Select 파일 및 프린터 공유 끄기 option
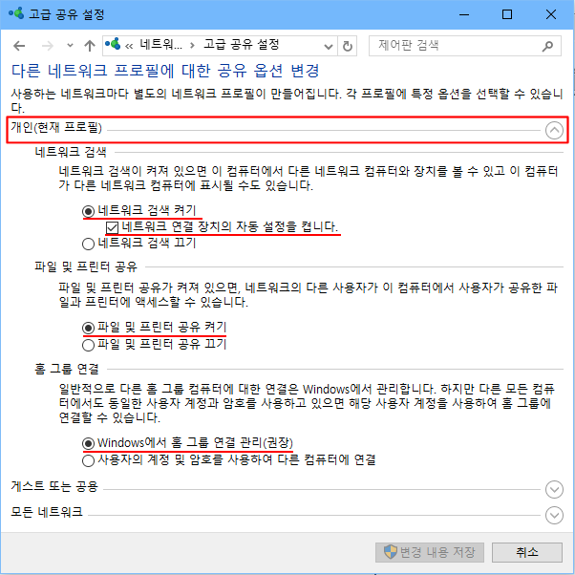The image size is (575, 575). coord(89,343)
